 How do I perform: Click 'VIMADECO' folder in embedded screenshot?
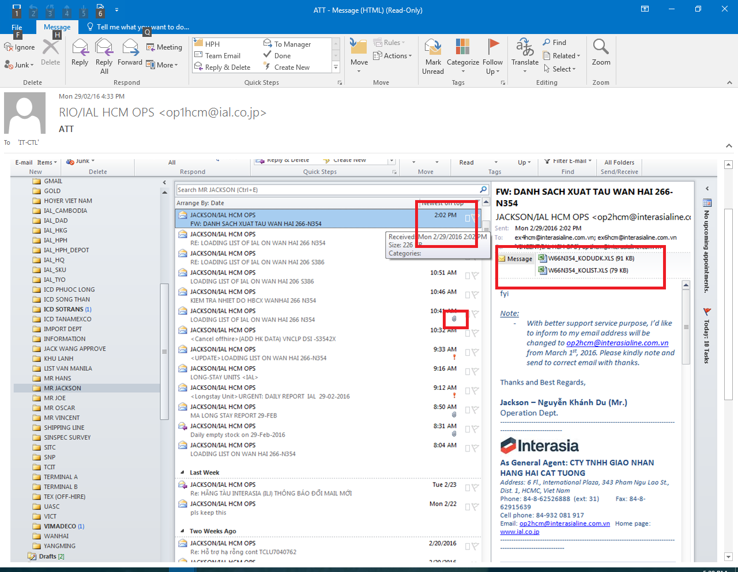[x=59, y=526]
